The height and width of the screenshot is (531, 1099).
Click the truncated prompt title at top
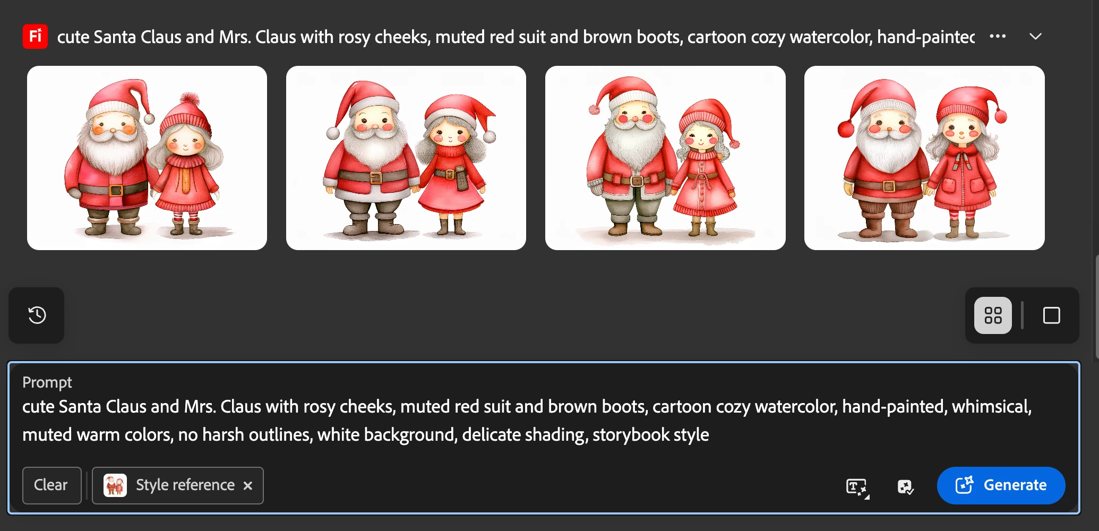tap(516, 37)
